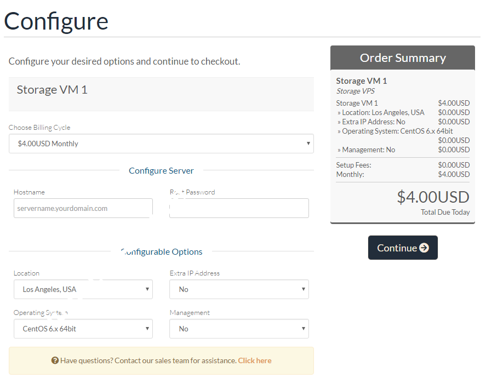Expand the Location dropdown
The image size is (486, 384).
[83, 289]
